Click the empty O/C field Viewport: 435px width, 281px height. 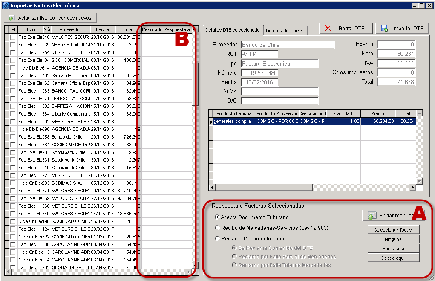[279, 101]
